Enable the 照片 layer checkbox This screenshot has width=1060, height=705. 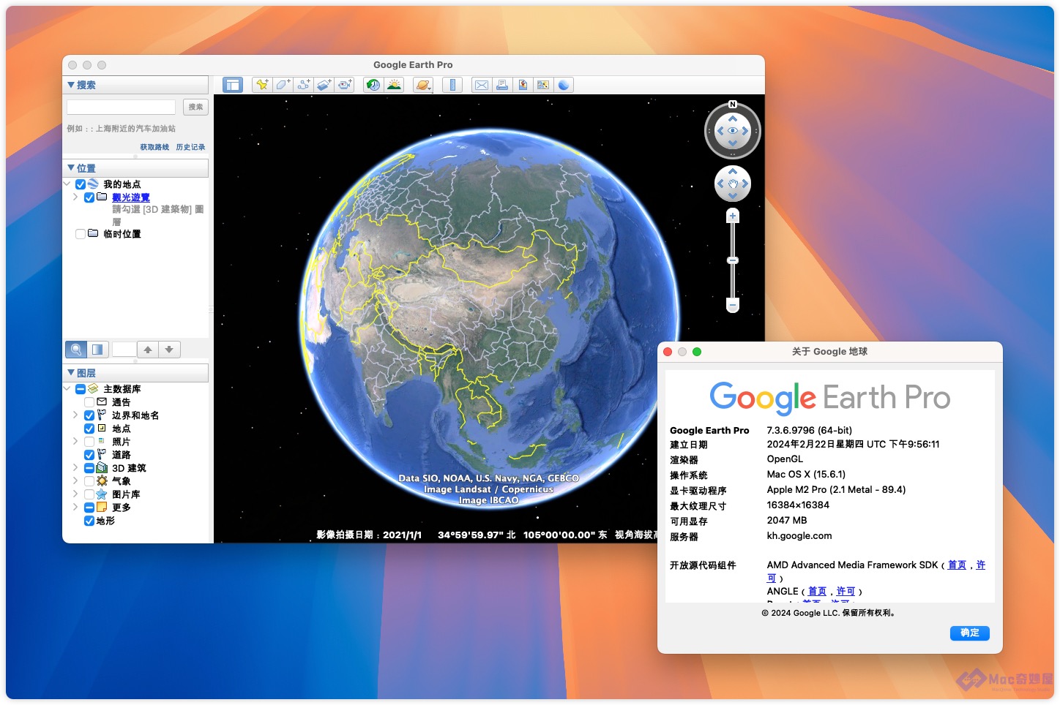[x=89, y=442]
